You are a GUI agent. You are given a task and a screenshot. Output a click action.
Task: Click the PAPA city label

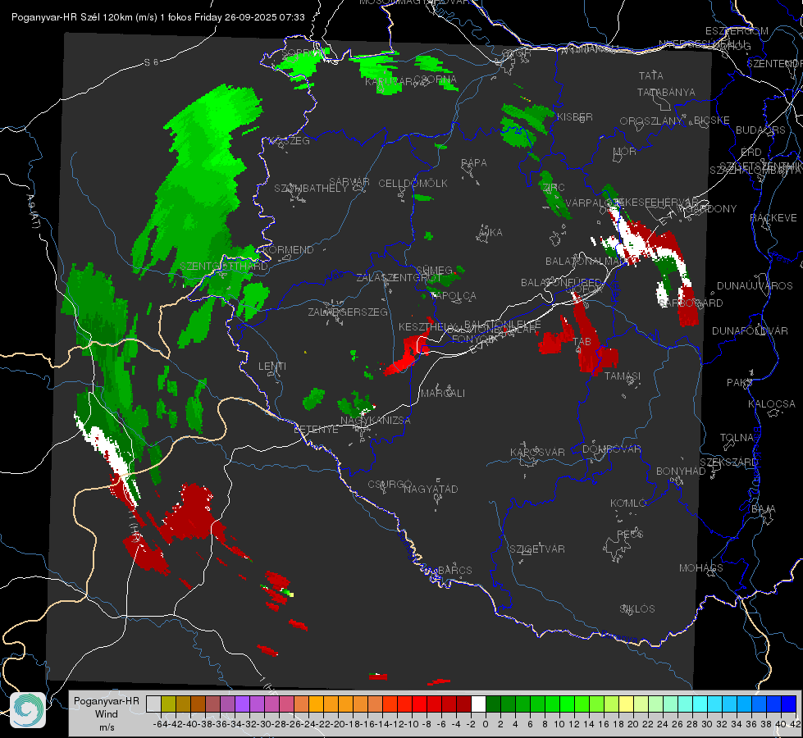pyautogui.click(x=474, y=163)
